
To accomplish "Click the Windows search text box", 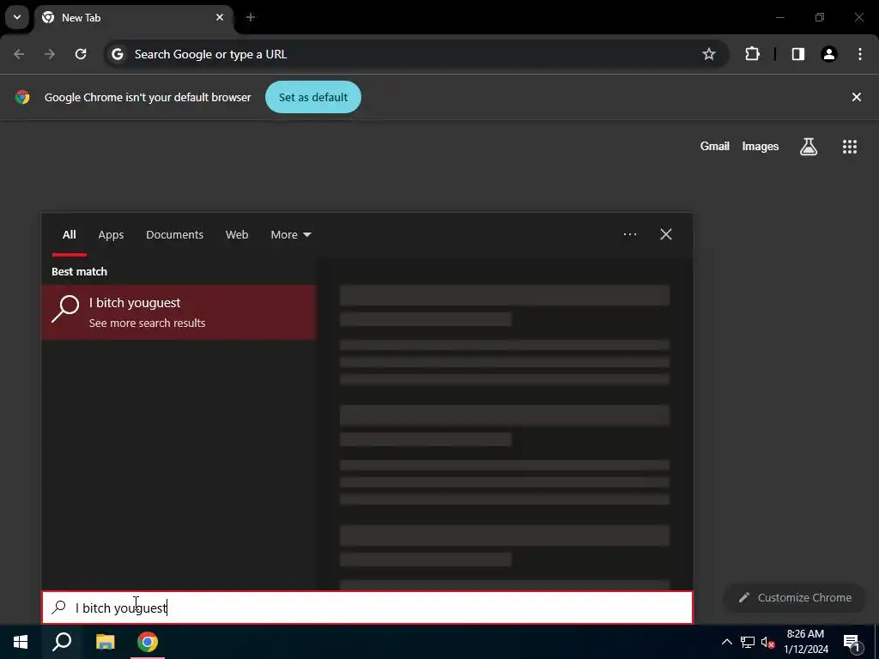I will click(367, 608).
